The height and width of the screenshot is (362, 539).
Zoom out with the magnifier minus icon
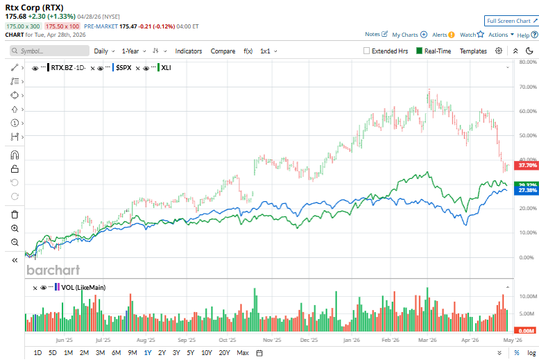coord(15,242)
